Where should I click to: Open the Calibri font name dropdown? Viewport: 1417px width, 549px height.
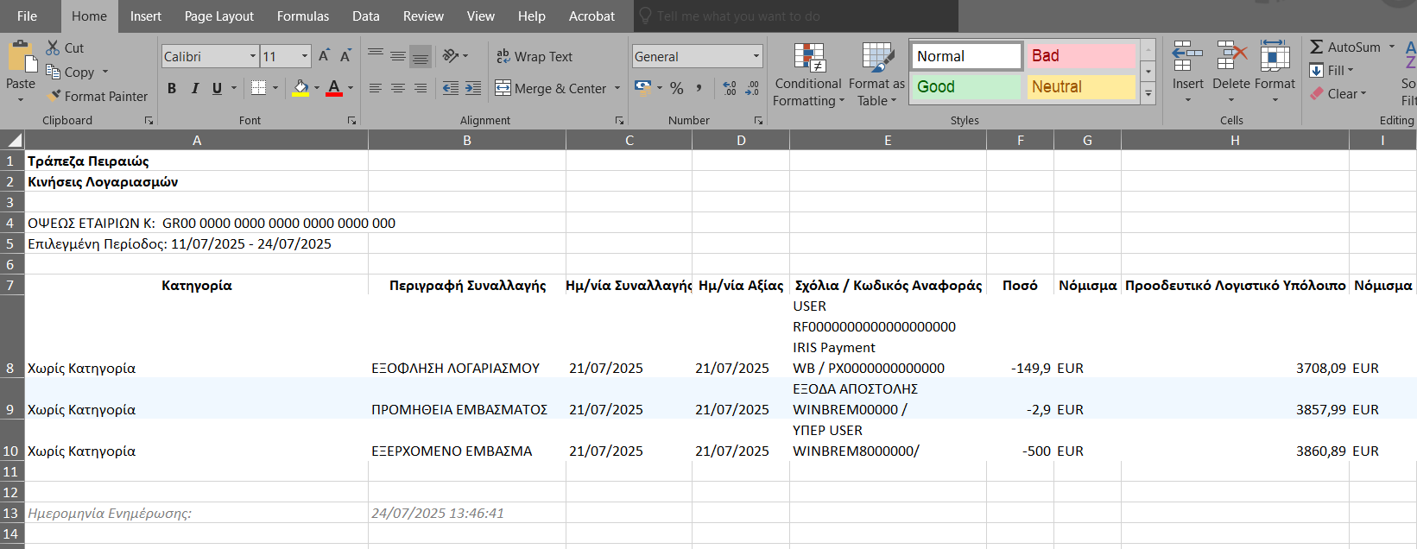click(x=252, y=56)
